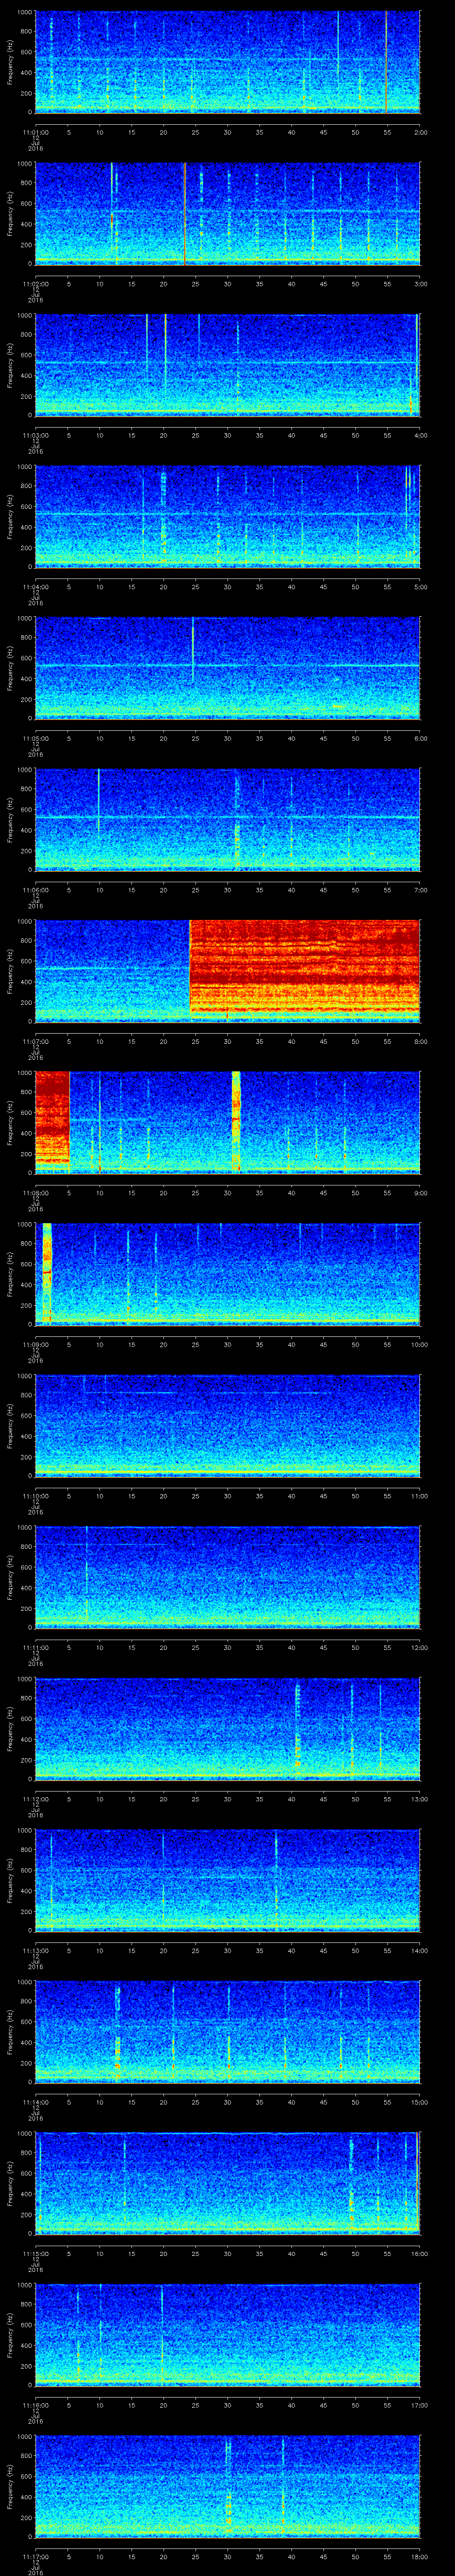Select the spectrogram starting at 11:06:00
The width and height of the screenshot is (455, 2576).
coord(227,819)
